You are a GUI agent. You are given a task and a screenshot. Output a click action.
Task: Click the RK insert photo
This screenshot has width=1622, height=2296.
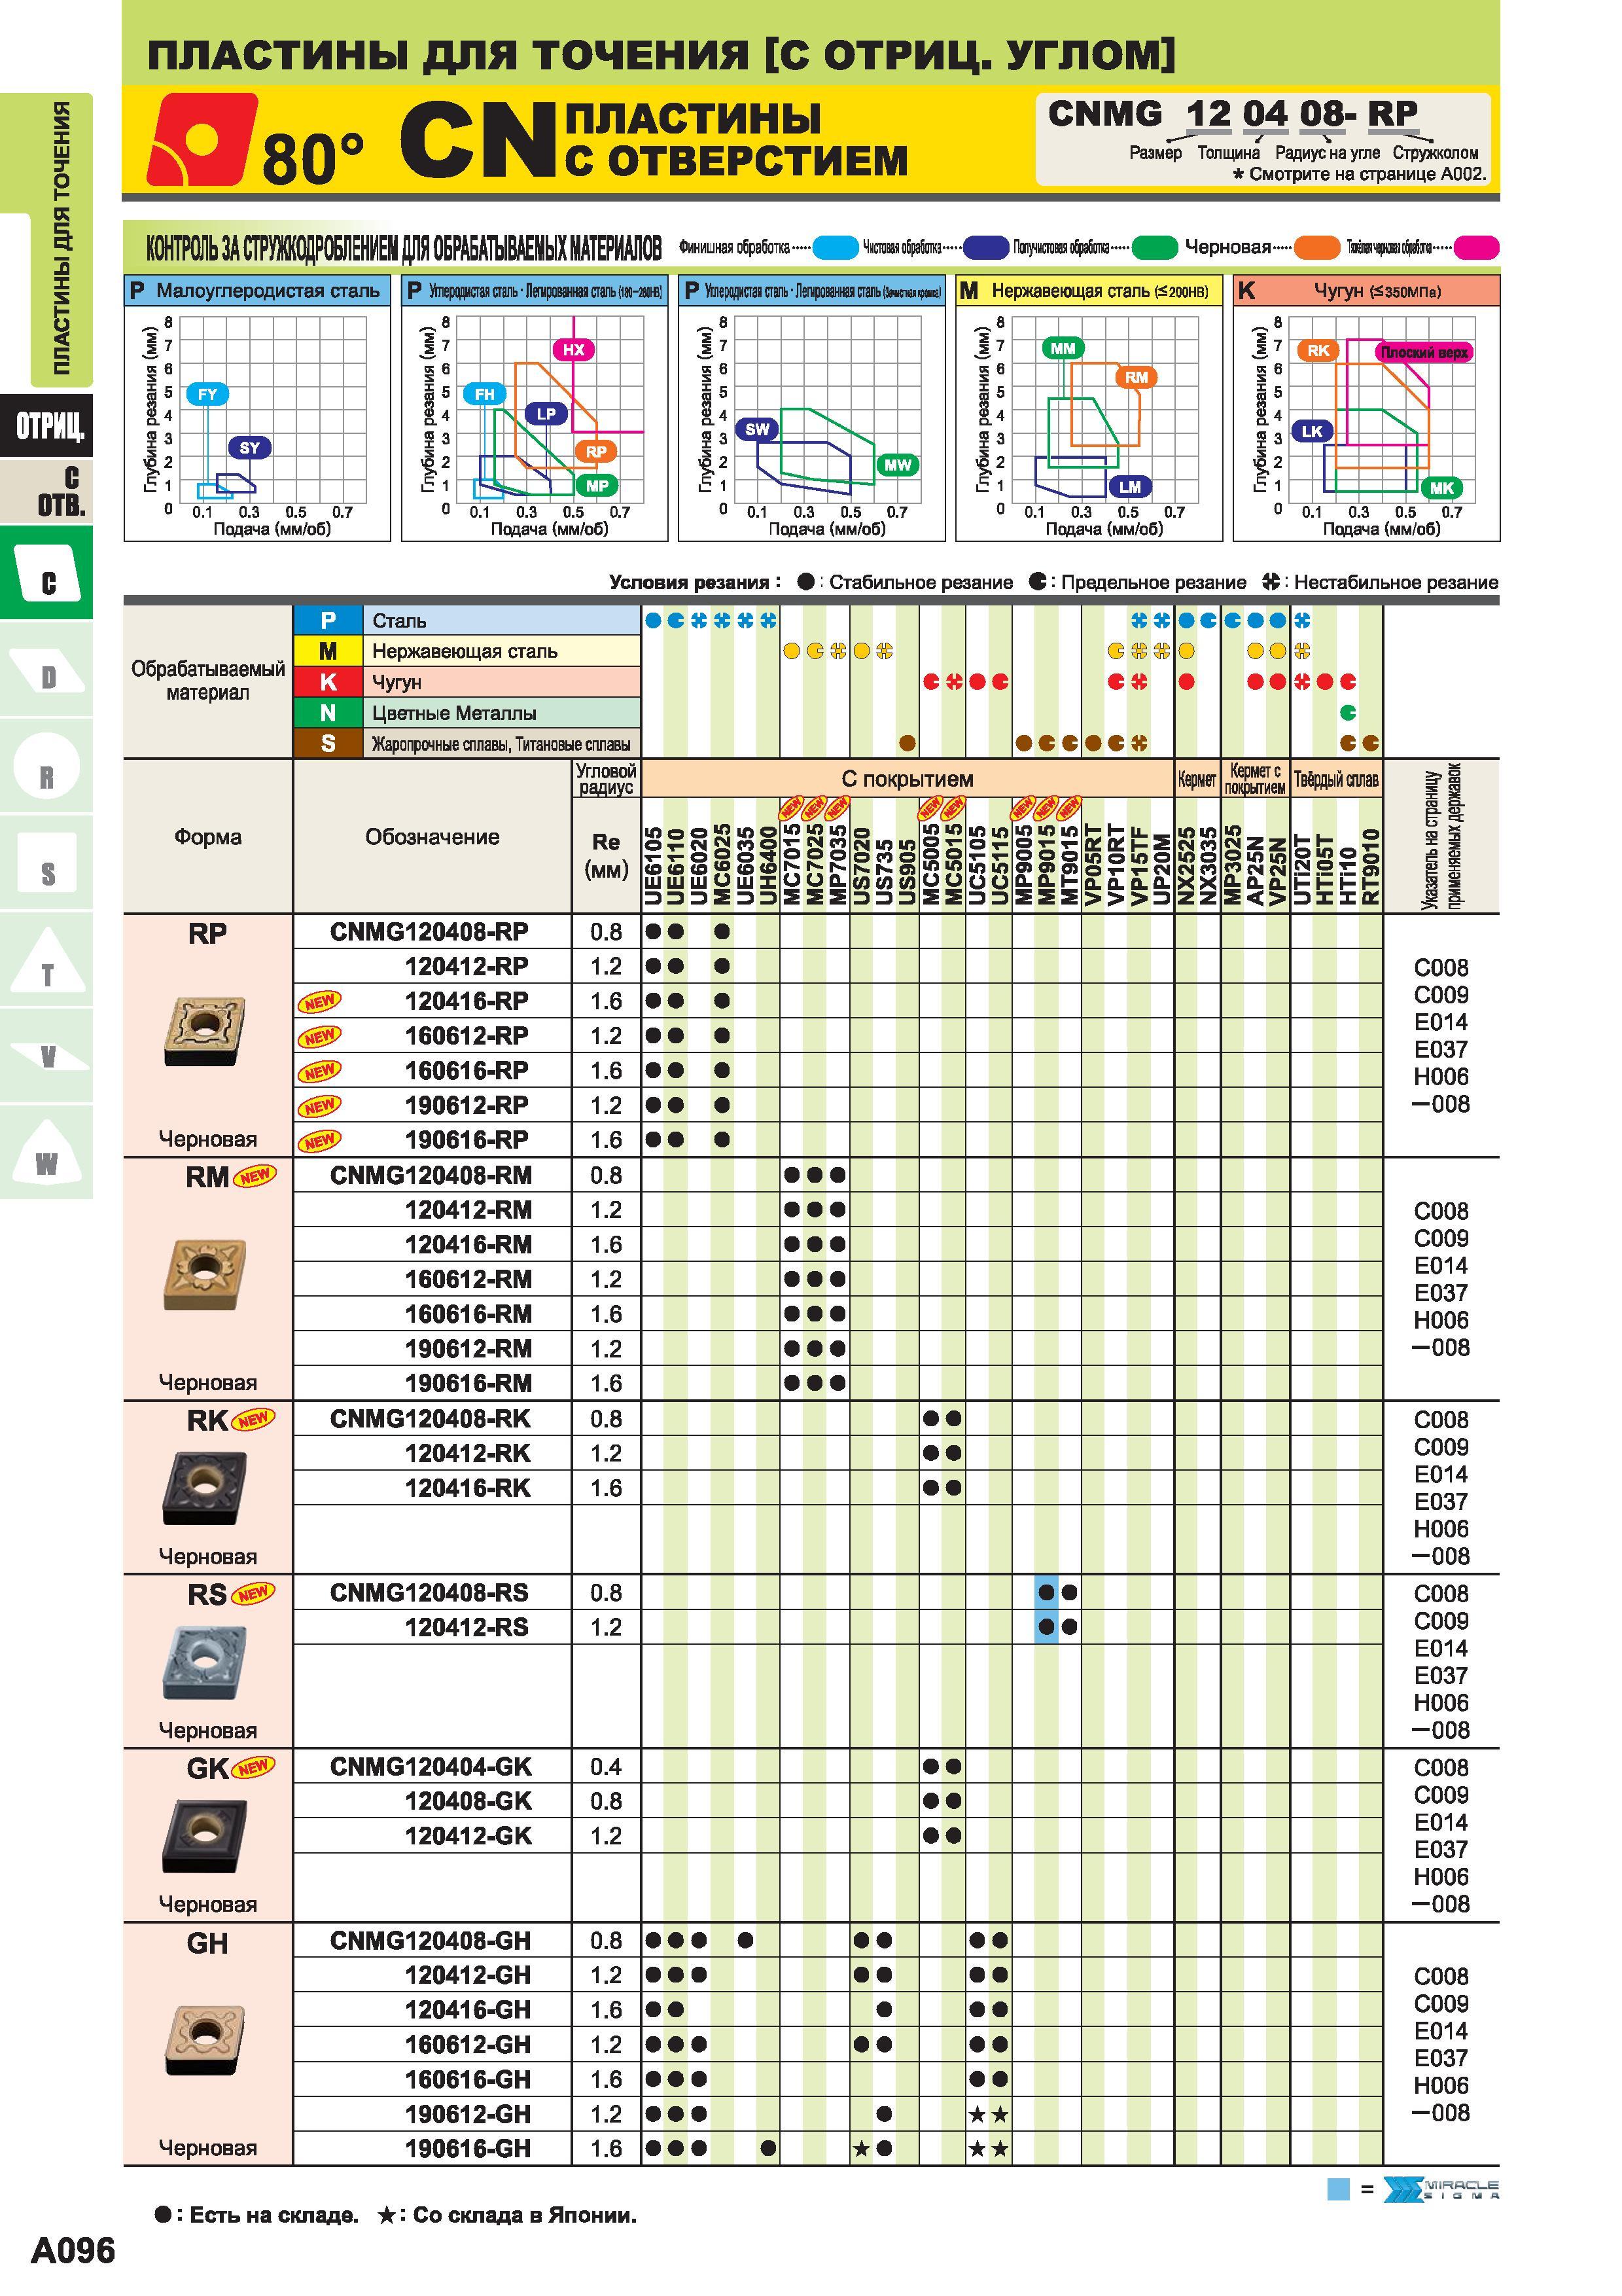(204, 1488)
